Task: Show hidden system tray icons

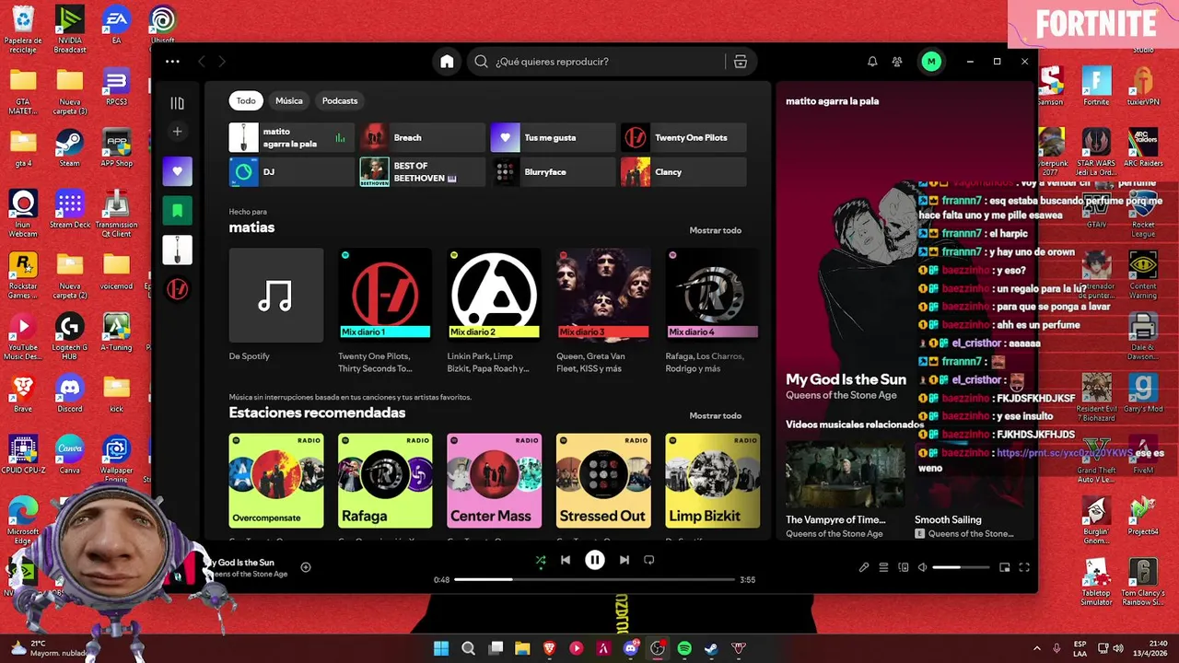Action: click(x=1036, y=648)
